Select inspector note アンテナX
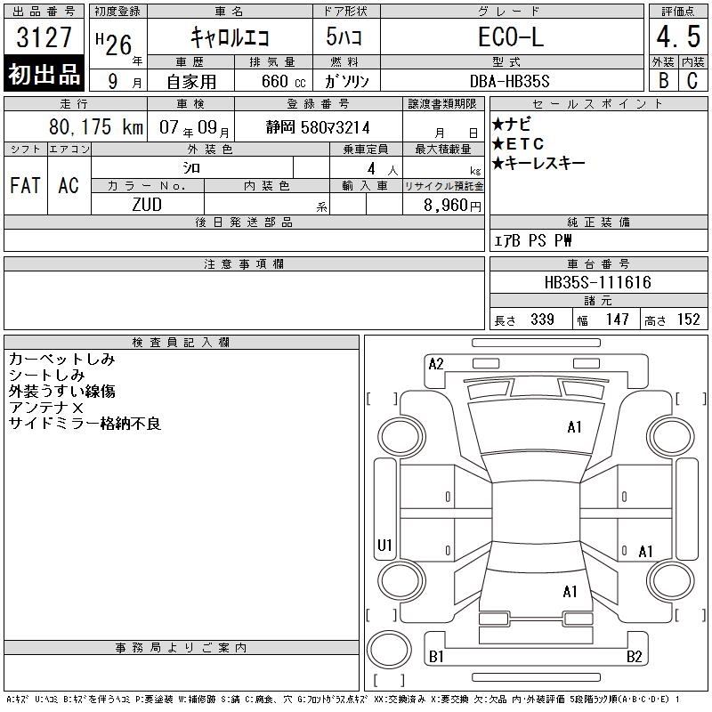Screen dimensions: 712x712 [x=46, y=408]
